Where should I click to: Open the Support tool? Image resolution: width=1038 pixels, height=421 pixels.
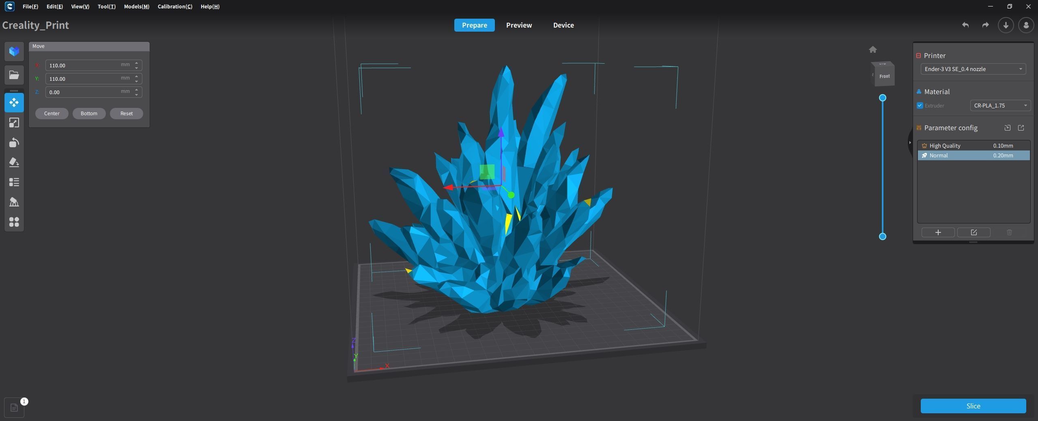(x=14, y=202)
